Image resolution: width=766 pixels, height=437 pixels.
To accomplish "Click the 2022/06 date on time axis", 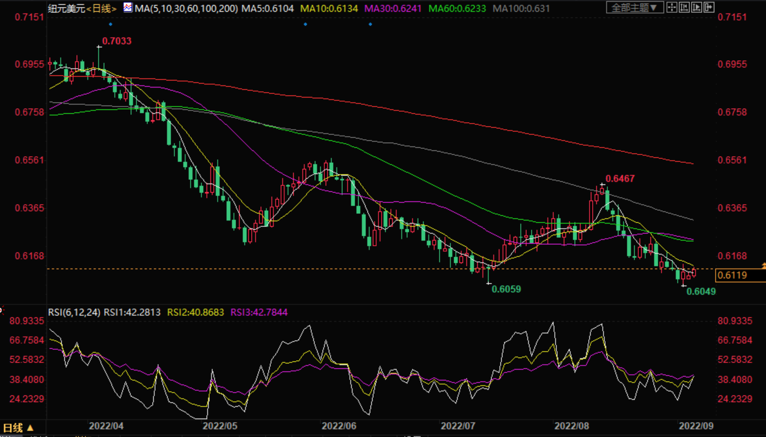I will pyautogui.click(x=339, y=426).
